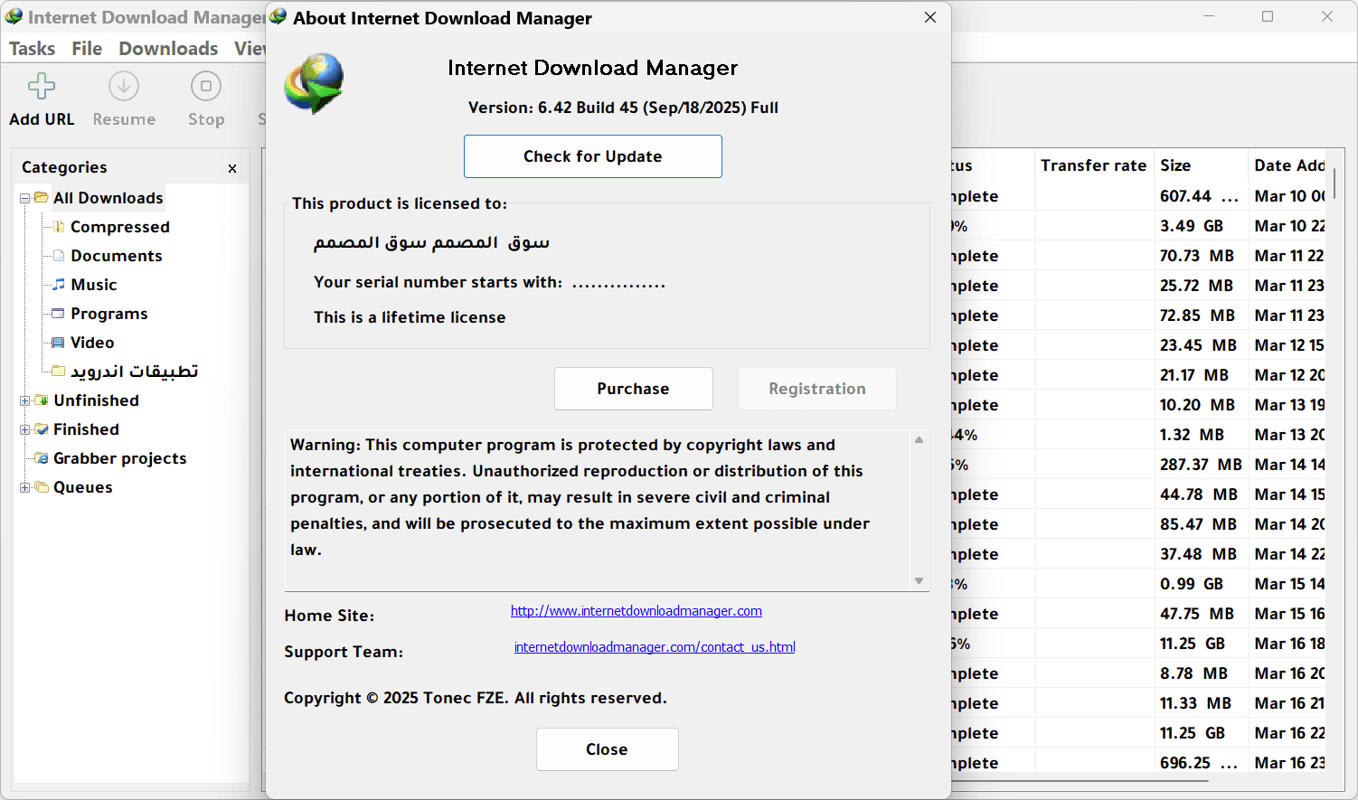The image size is (1358, 800).
Task: Select the Programs category icon
Action: pyautogui.click(x=59, y=314)
